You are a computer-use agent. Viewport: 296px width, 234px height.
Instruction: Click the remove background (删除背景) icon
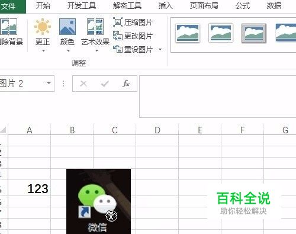click(x=9, y=27)
